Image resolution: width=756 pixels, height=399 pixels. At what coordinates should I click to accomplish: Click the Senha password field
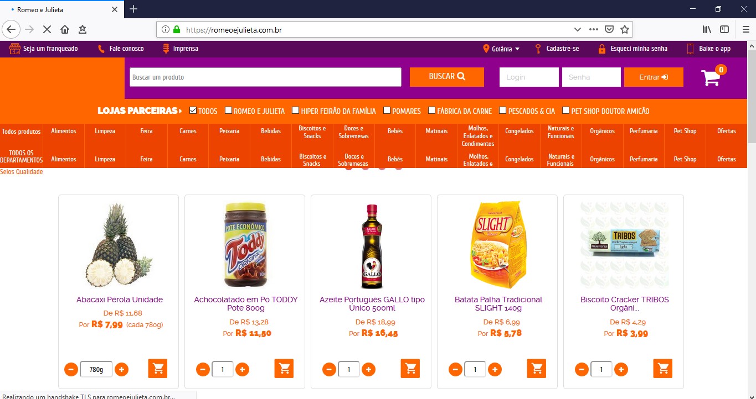tap(592, 77)
